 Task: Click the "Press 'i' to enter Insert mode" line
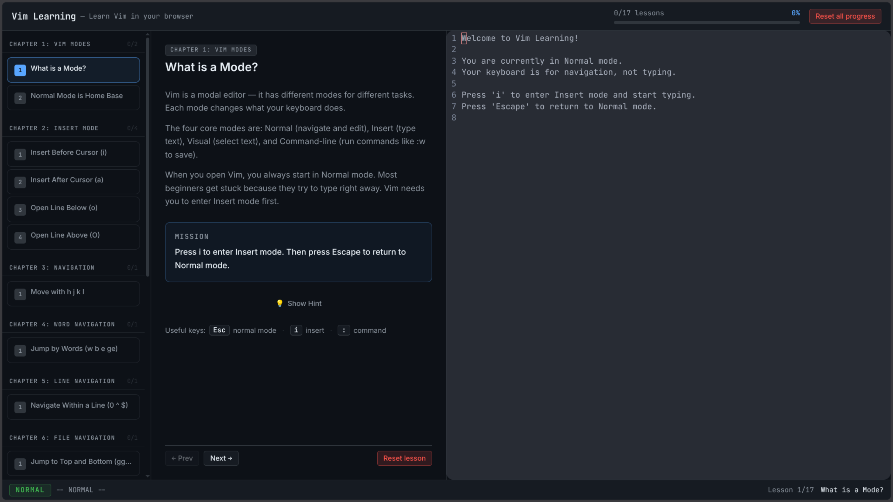coord(578,95)
